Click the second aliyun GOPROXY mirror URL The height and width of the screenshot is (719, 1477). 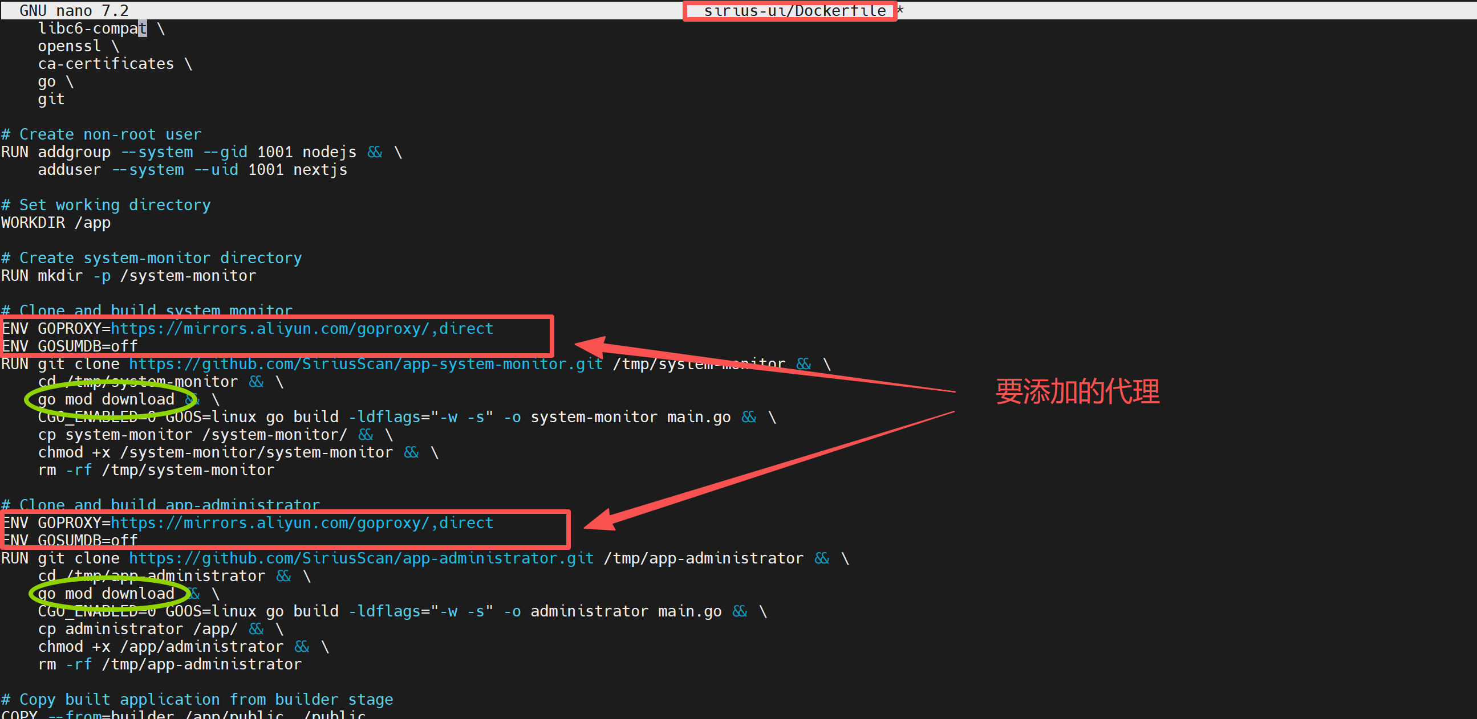coord(302,522)
